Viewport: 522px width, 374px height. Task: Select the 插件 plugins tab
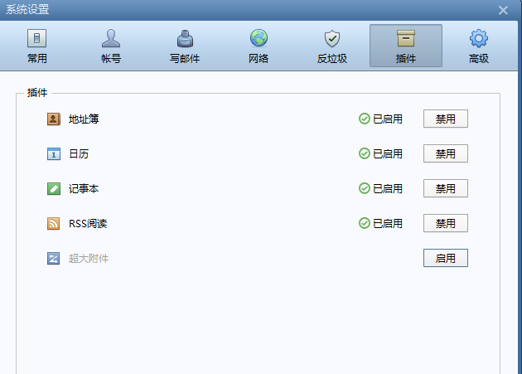click(x=405, y=46)
